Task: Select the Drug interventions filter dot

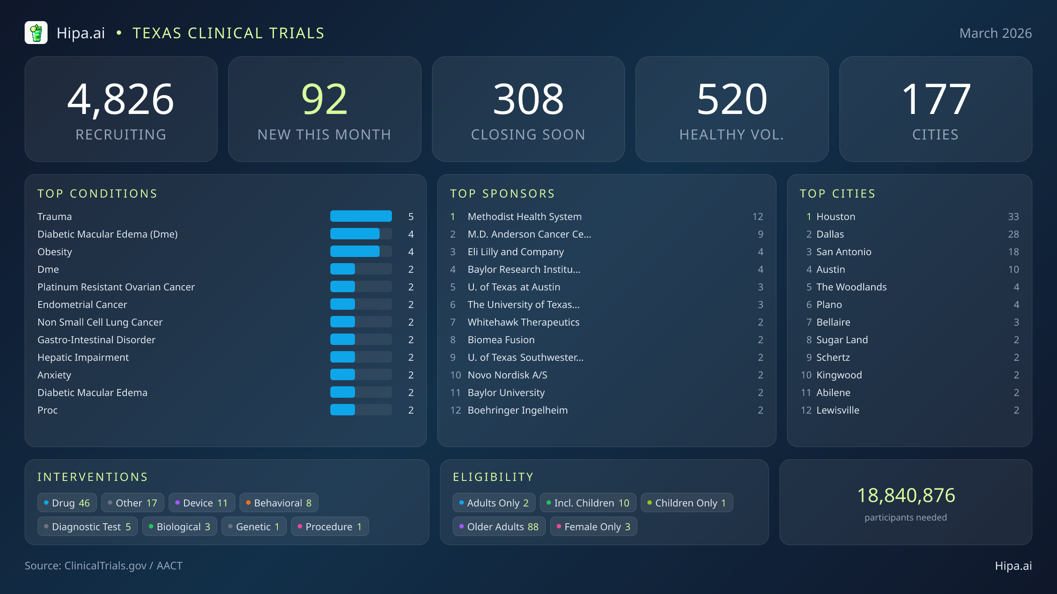Action: (x=46, y=502)
